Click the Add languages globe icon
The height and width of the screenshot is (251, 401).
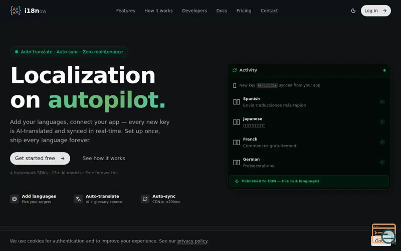(x=15, y=199)
